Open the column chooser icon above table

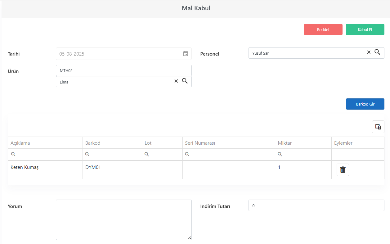coord(378,127)
